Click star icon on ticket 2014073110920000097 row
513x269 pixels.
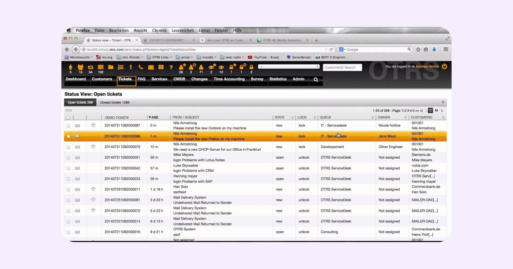93,125
